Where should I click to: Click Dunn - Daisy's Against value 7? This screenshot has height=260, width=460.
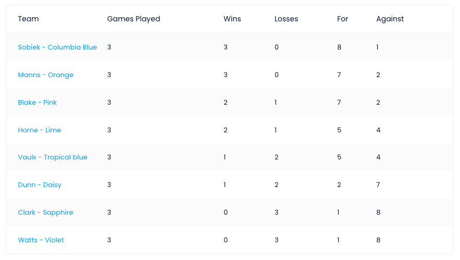(x=378, y=185)
